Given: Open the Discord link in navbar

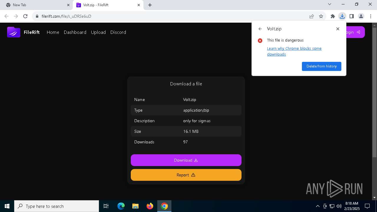Looking at the screenshot, I should click(x=118, y=32).
